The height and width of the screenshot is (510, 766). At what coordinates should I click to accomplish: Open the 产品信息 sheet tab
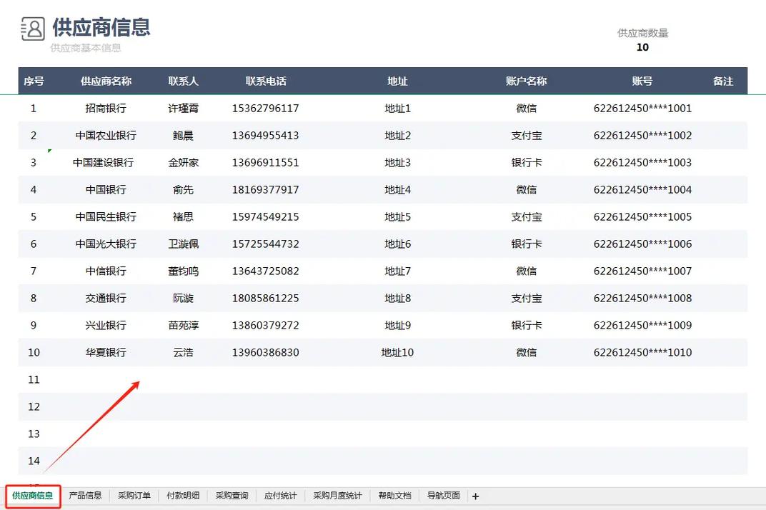pyautogui.click(x=85, y=496)
